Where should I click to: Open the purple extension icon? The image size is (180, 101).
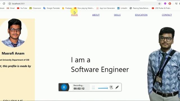coord(165,4)
